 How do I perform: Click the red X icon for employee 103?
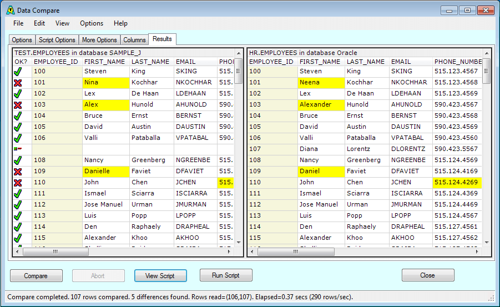coord(18,105)
